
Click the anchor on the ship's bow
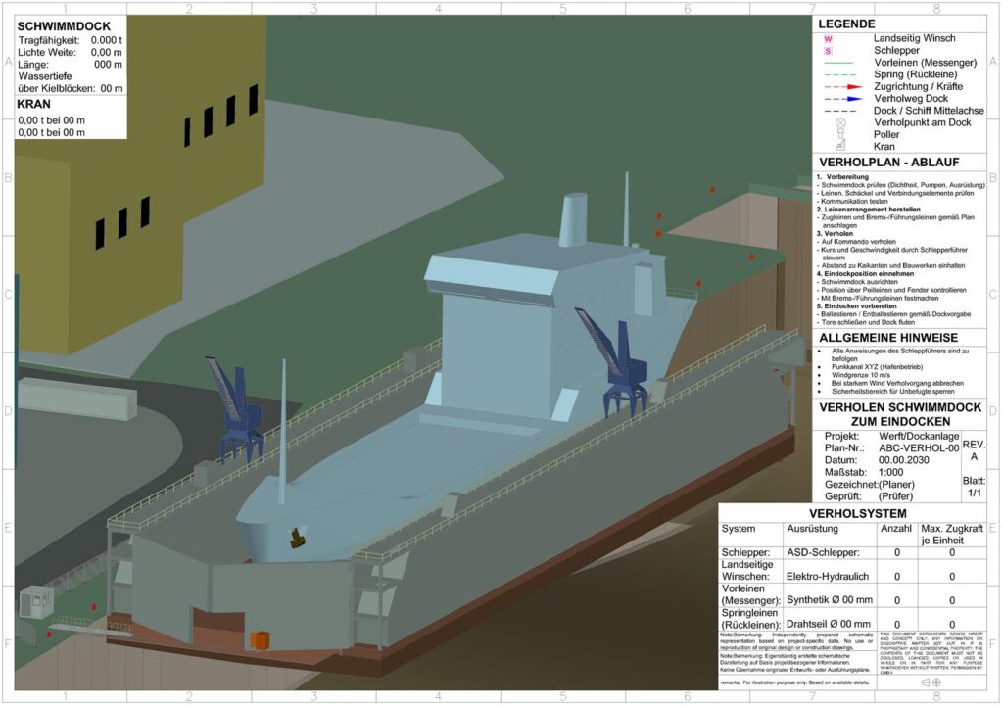tap(297, 538)
